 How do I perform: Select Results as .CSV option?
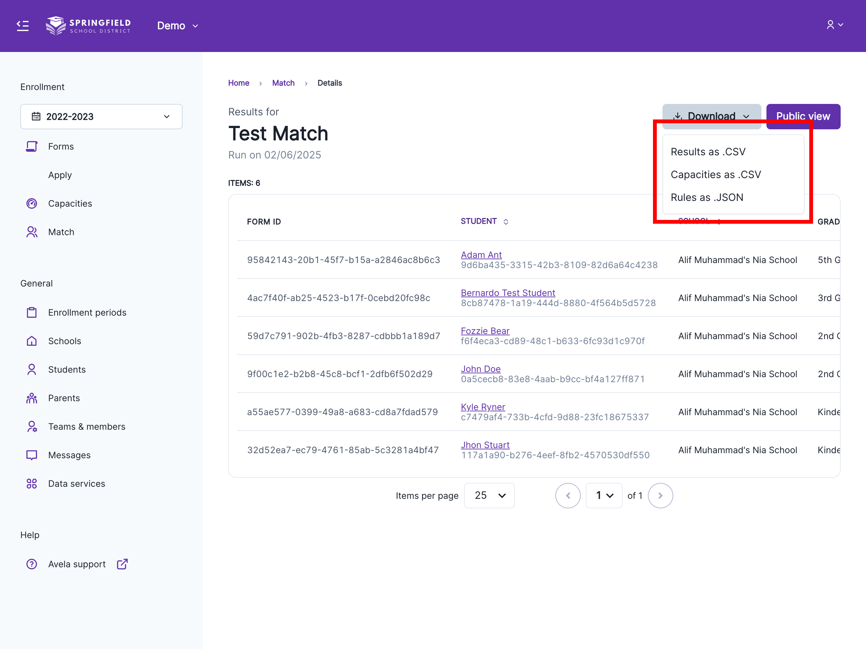(708, 152)
